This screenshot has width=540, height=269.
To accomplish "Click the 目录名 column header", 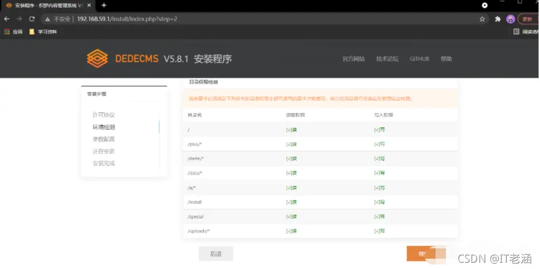I will click(195, 115).
